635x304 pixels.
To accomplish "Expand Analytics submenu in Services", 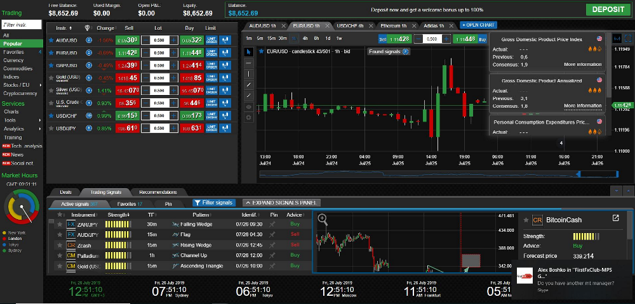I will click(40, 129).
